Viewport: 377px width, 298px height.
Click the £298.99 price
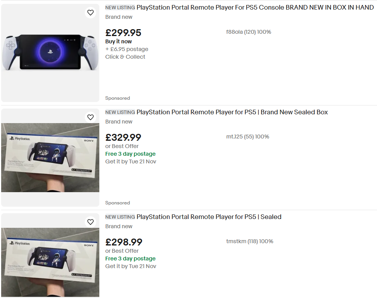[x=123, y=242]
